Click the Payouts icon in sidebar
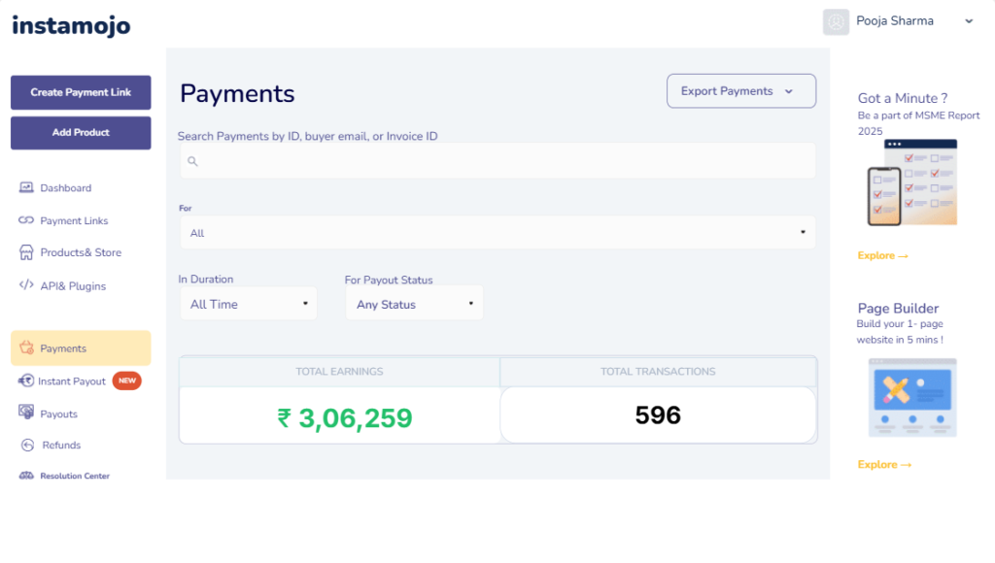This screenshot has width=995, height=563. click(26, 413)
